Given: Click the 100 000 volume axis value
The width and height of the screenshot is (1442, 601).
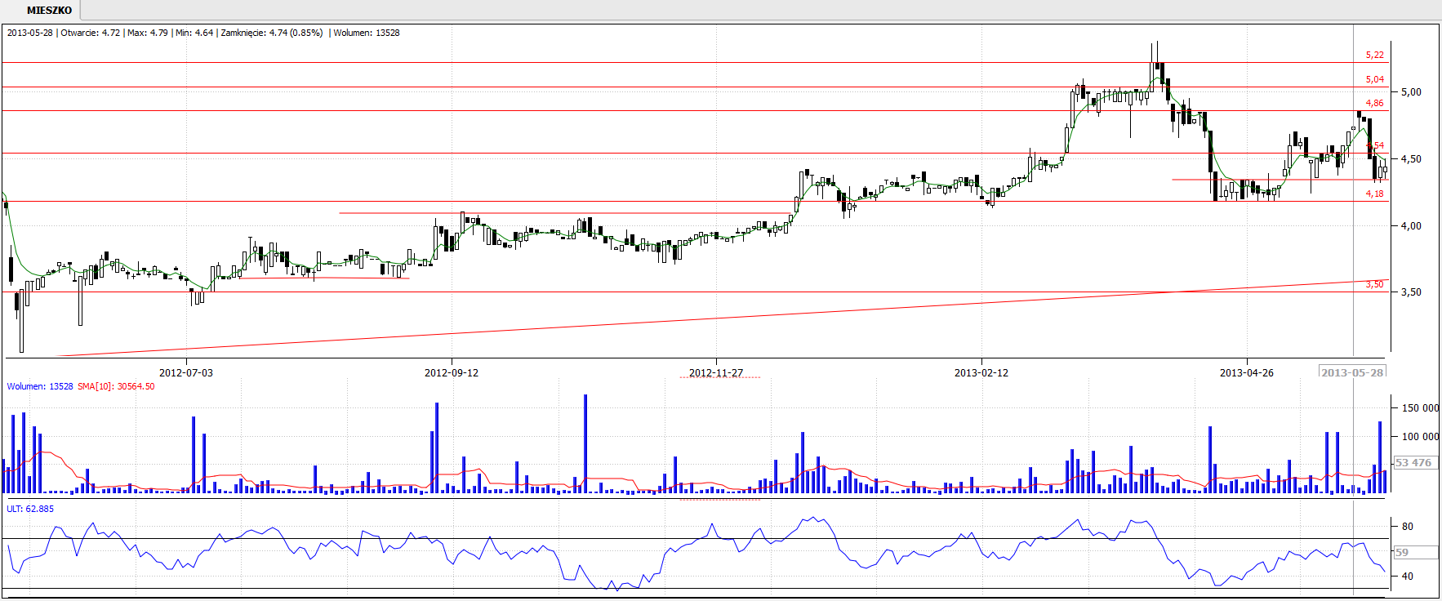Looking at the screenshot, I should coord(1420,437).
